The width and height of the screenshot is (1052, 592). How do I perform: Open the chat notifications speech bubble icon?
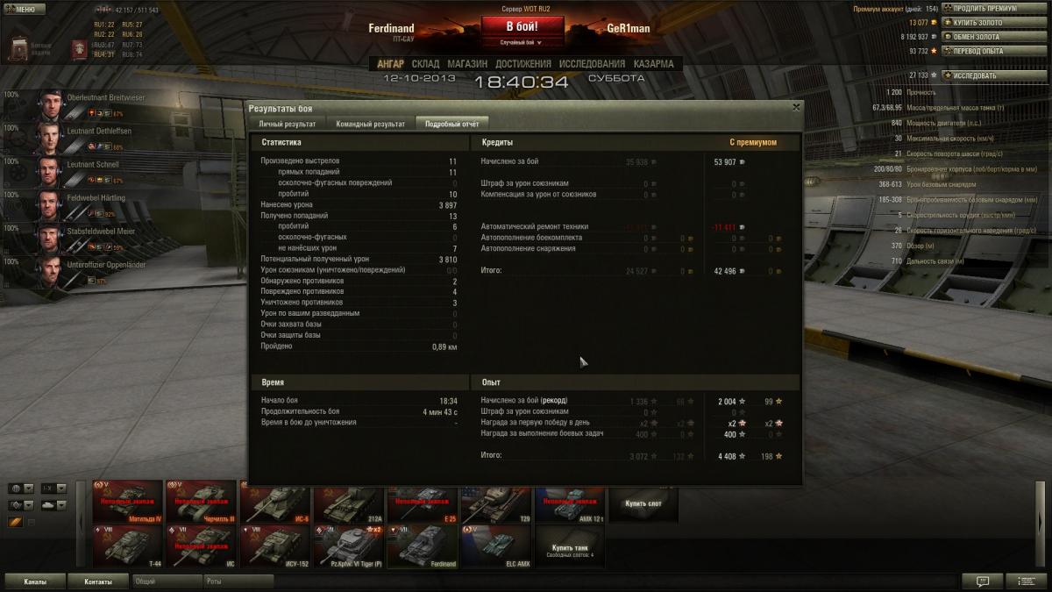click(x=982, y=581)
